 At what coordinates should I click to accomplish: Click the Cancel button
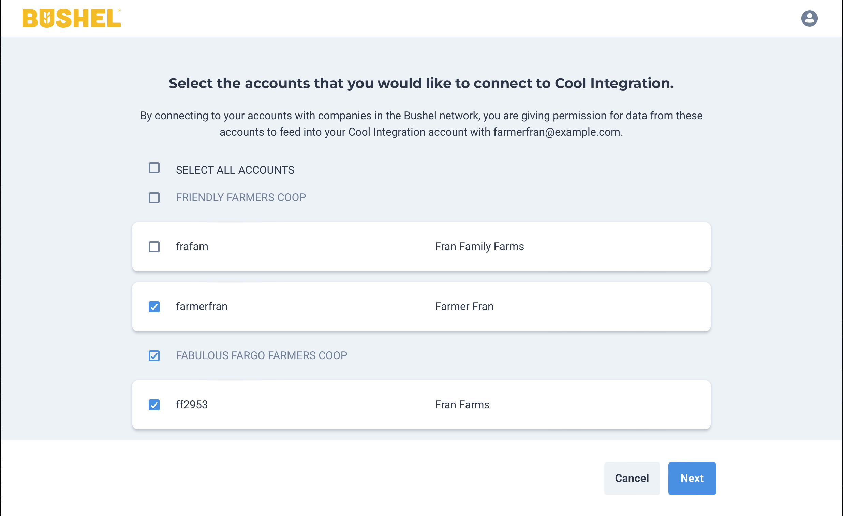click(632, 478)
